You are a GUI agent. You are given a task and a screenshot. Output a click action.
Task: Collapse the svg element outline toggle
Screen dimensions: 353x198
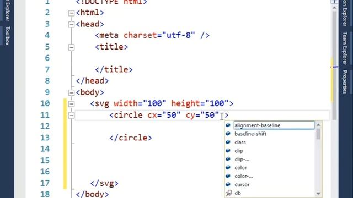coord(71,104)
